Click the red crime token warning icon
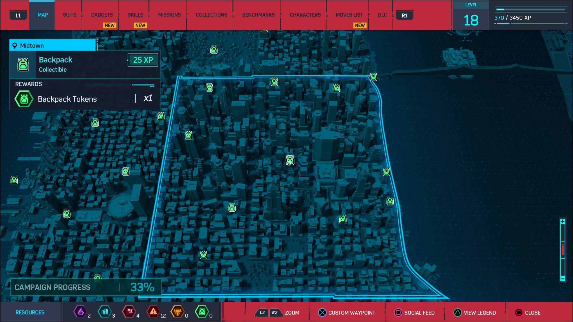This screenshot has width=573, height=322. click(153, 312)
